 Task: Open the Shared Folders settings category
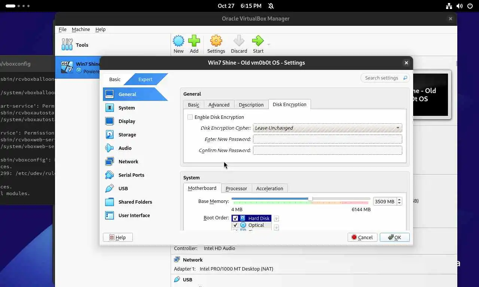pyautogui.click(x=135, y=202)
